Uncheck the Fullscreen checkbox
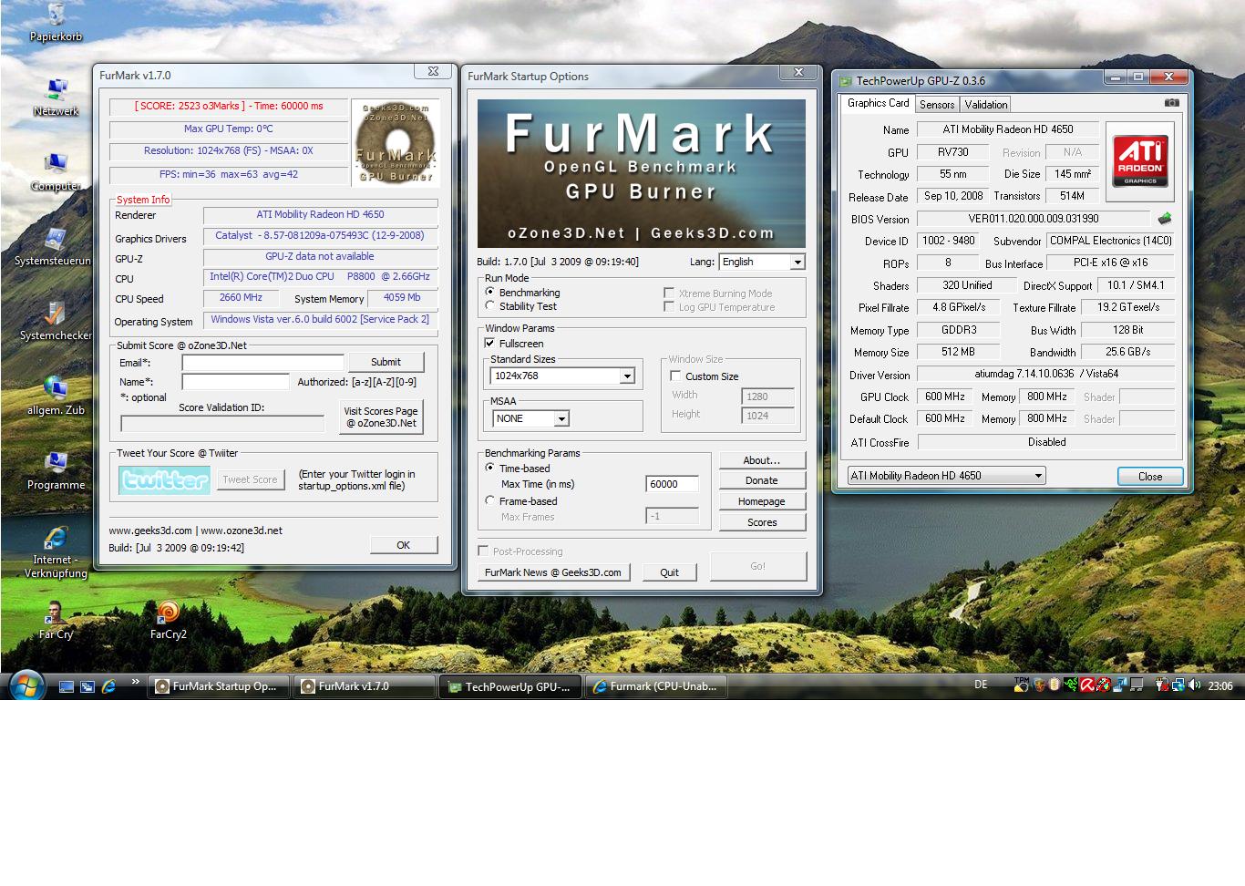 (x=490, y=344)
